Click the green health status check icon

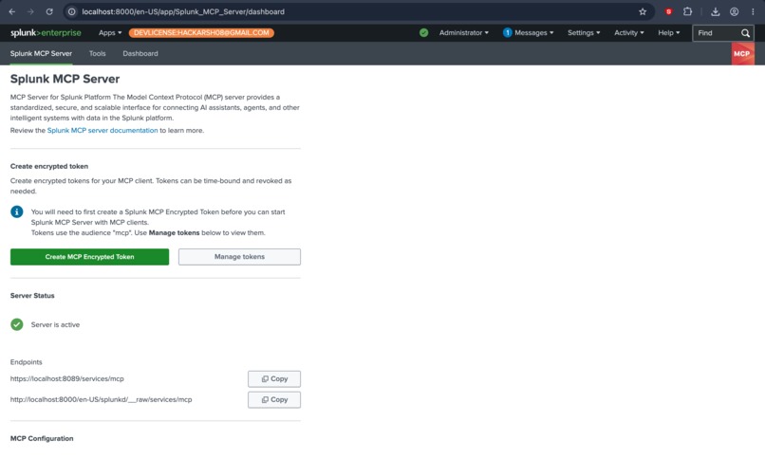pos(423,32)
